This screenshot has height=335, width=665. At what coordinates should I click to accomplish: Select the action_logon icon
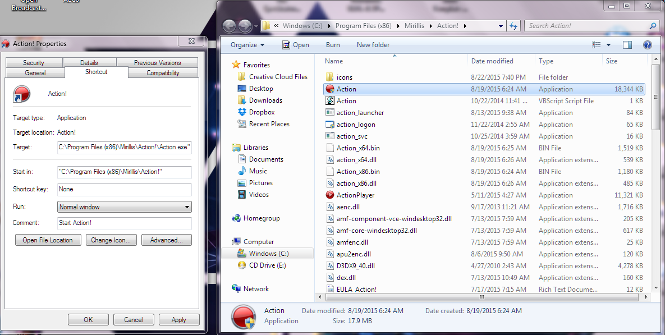[330, 125]
